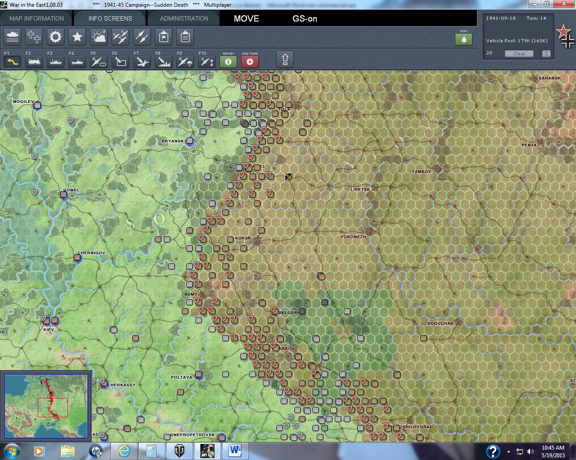
Task: Open World of Tanks from taskbar
Action: click(x=179, y=451)
